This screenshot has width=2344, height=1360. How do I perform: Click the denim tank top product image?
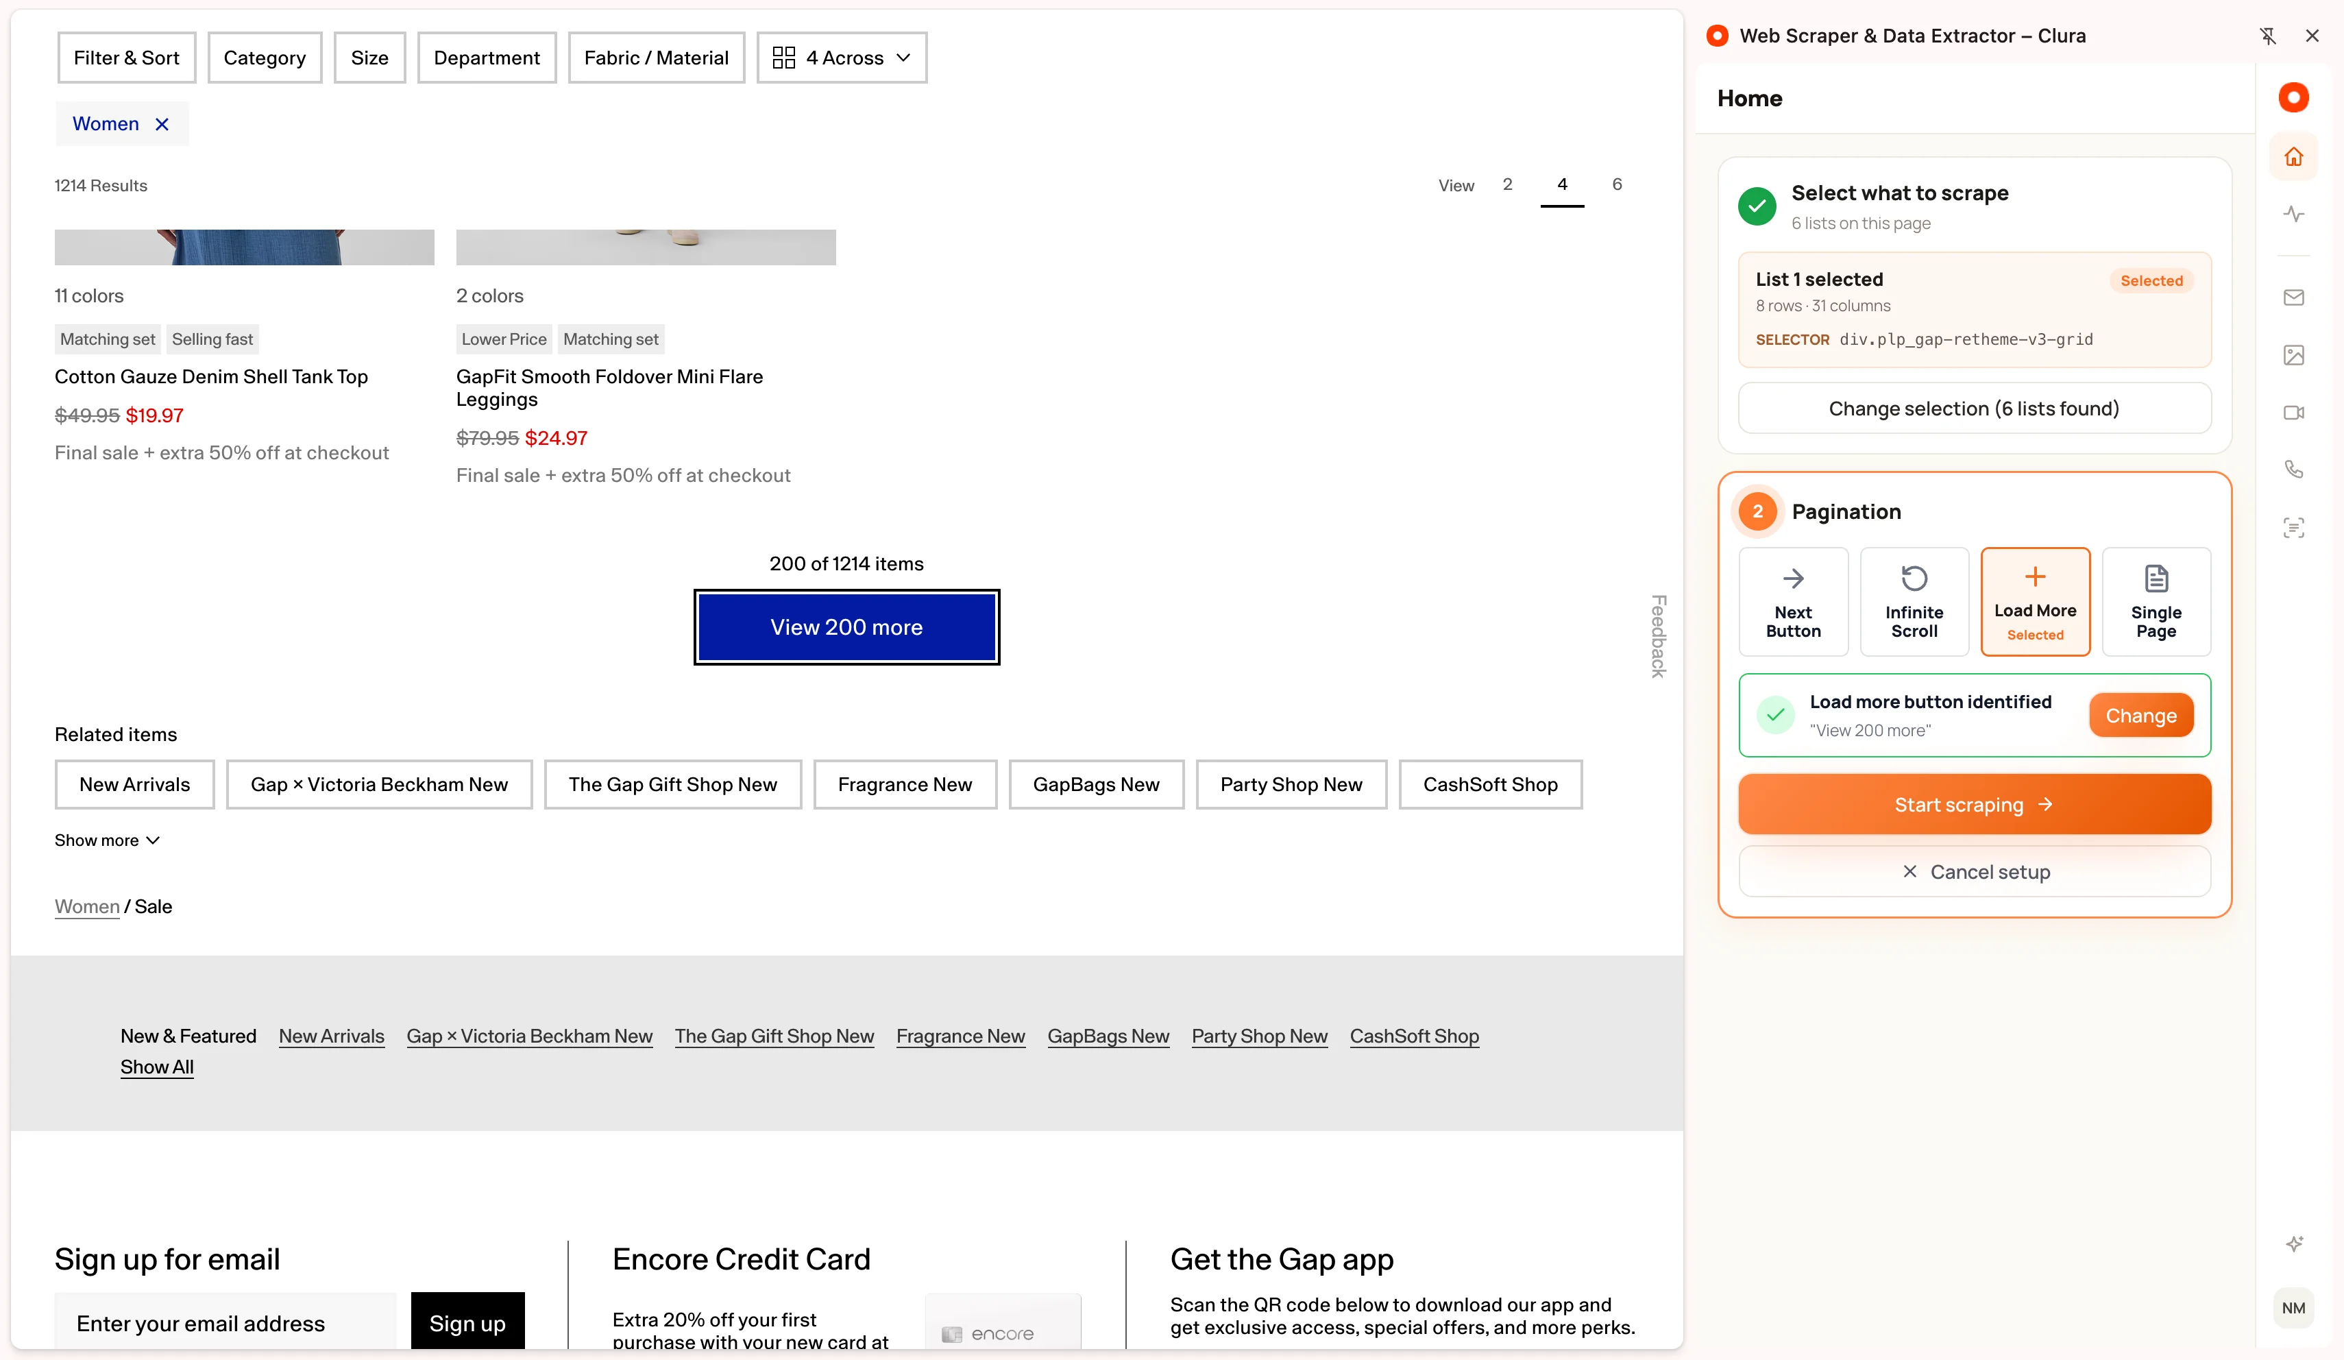point(244,247)
